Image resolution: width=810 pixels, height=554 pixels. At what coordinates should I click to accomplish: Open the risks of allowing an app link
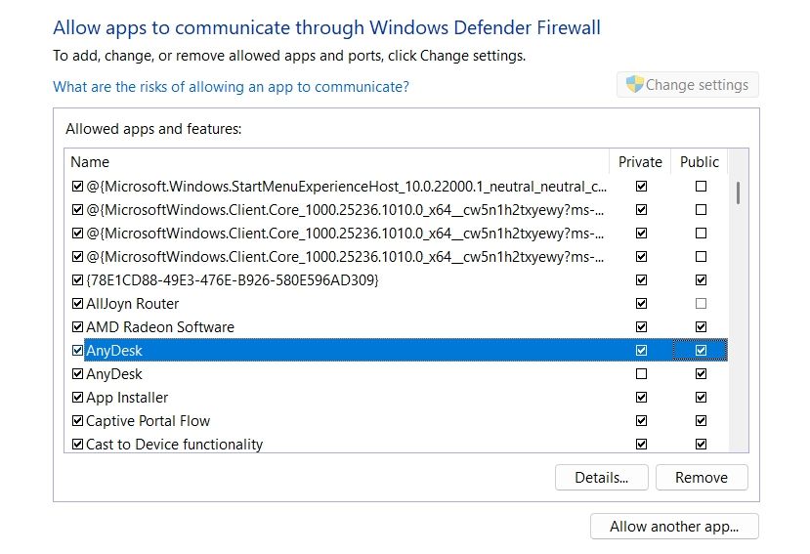[231, 87]
